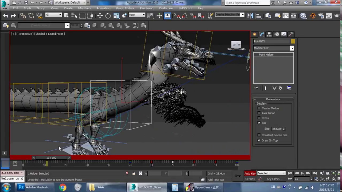
Task: Uncheck the Box display checkbox
Action: (x=259, y=123)
